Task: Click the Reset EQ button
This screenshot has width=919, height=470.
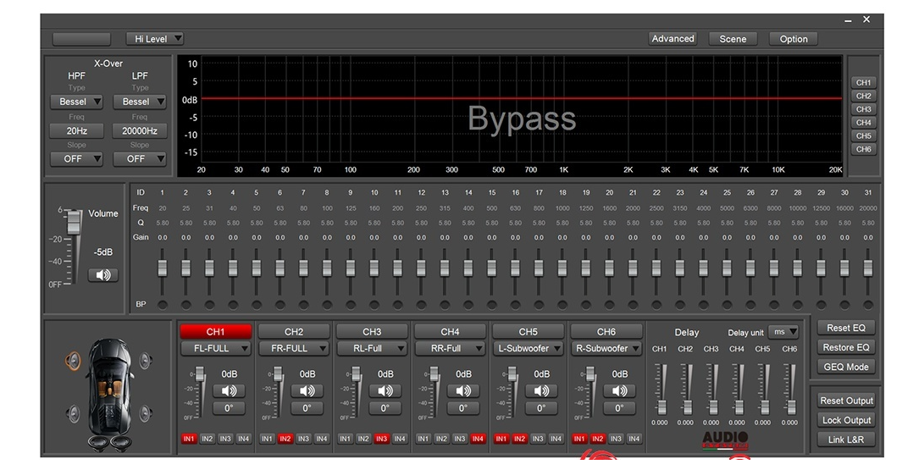Action: tap(846, 328)
